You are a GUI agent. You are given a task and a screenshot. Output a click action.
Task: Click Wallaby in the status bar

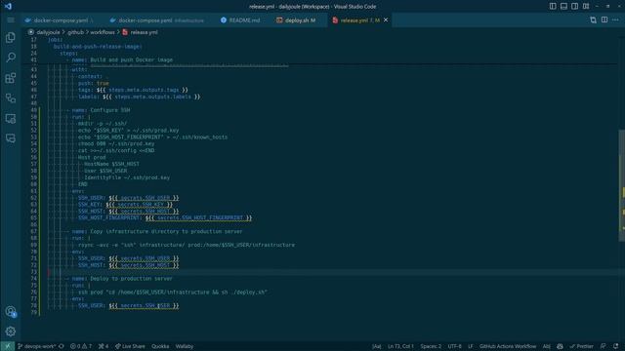click(x=185, y=346)
